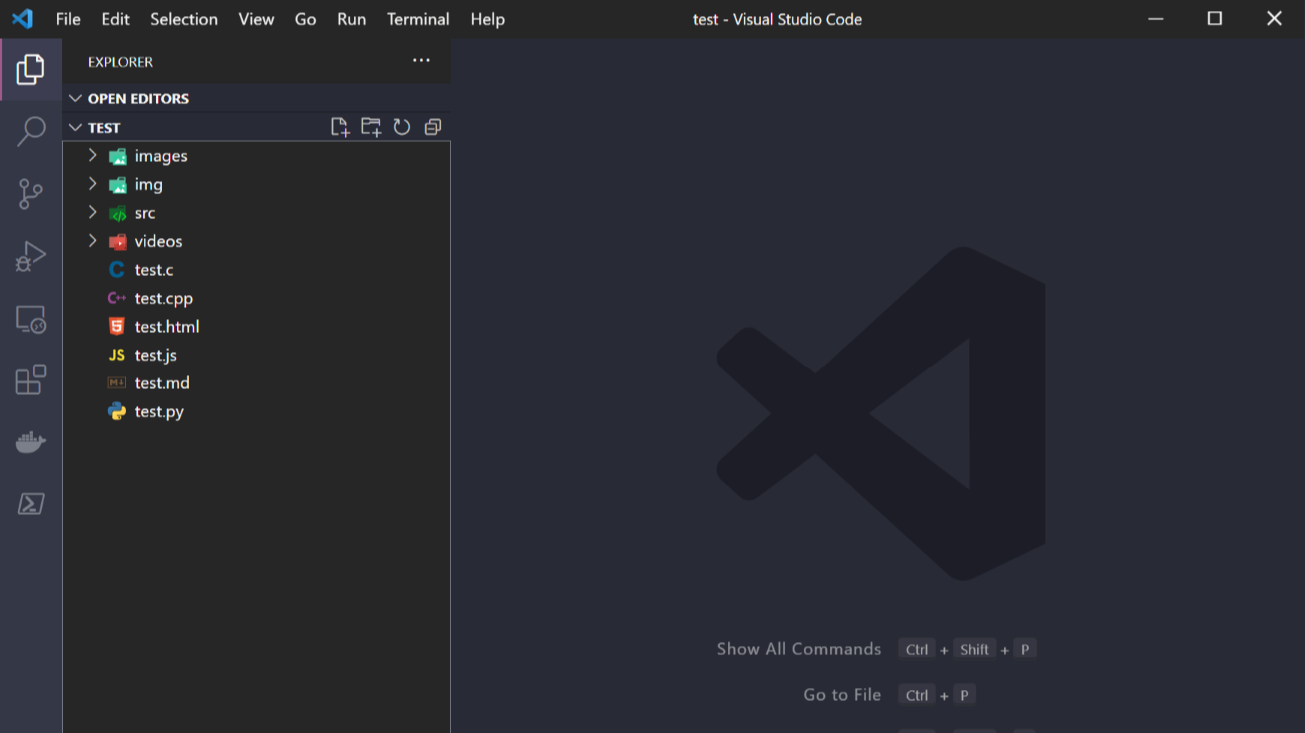The height and width of the screenshot is (733, 1305).
Task: Open the Source Control view
Action: tap(31, 194)
